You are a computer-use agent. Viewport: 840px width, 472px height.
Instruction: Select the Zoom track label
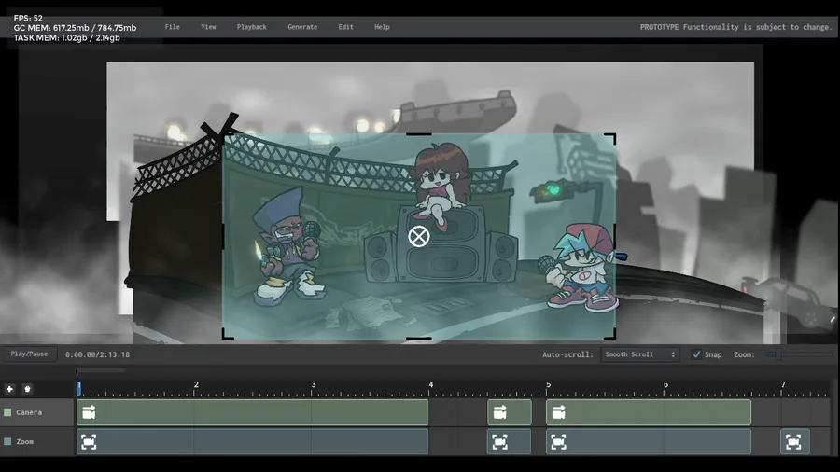click(x=24, y=441)
